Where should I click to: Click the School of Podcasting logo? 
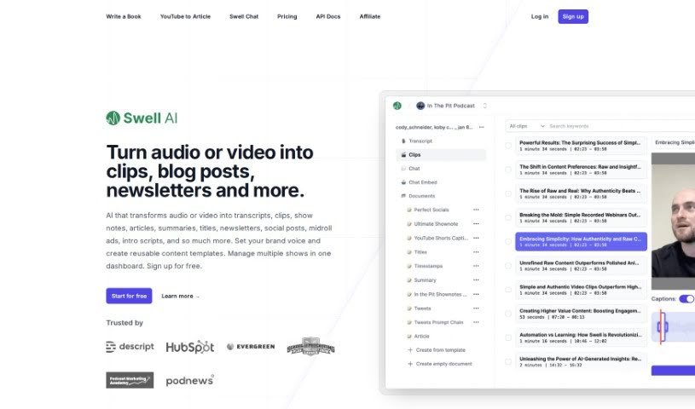(x=310, y=347)
